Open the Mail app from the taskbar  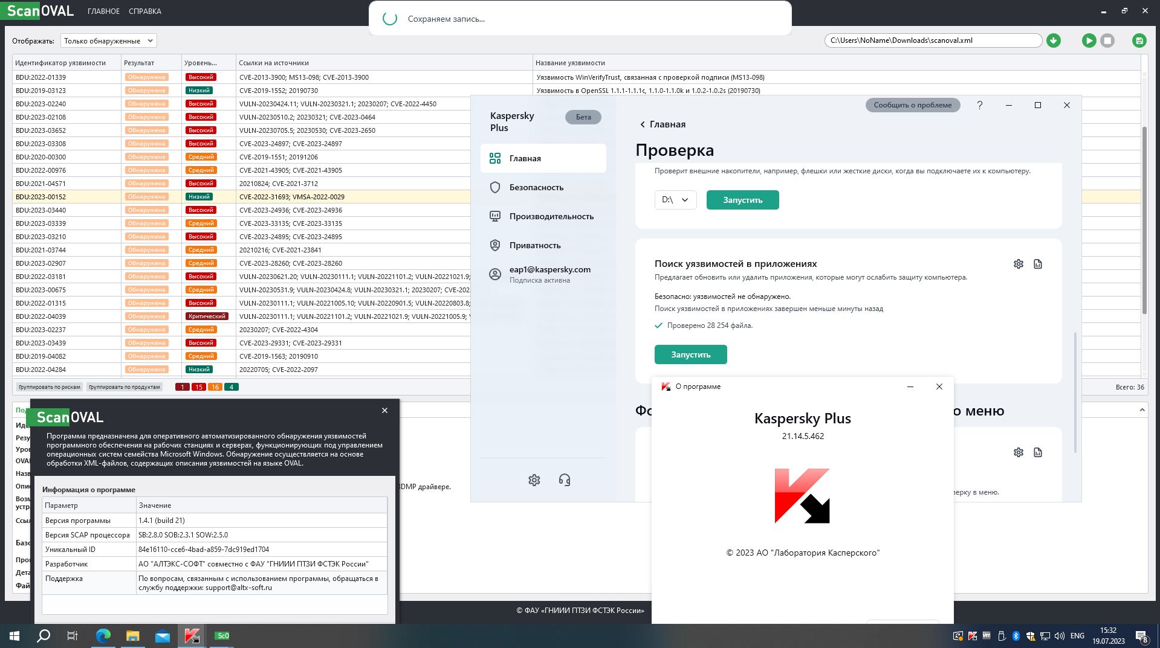(162, 635)
